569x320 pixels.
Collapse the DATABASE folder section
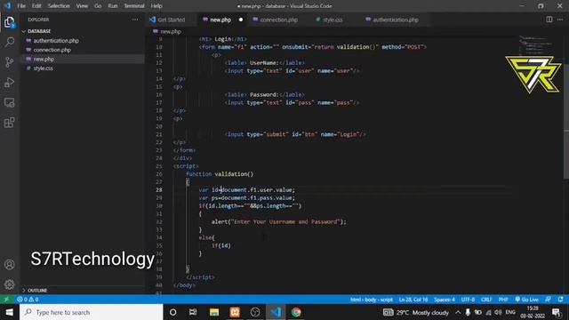coord(39,31)
